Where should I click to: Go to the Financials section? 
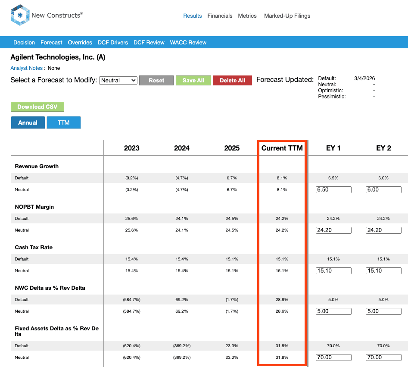[x=220, y=16]
